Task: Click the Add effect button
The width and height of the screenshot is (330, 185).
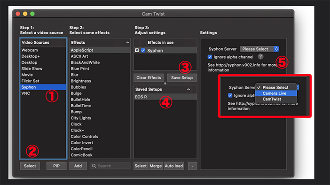Action: click(78, 166)
